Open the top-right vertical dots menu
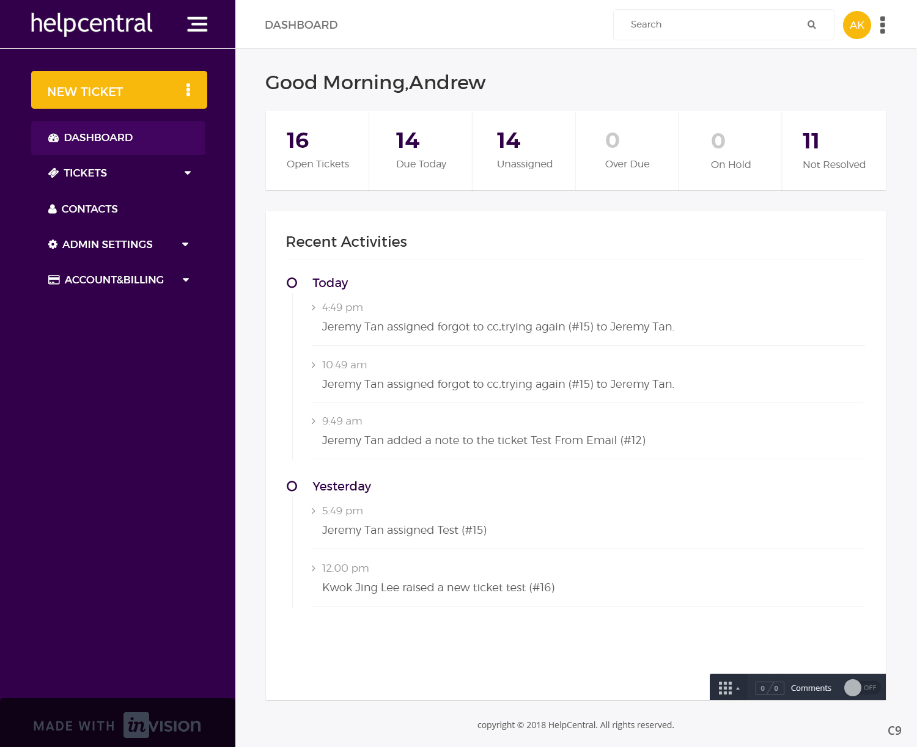 point(882,25)
